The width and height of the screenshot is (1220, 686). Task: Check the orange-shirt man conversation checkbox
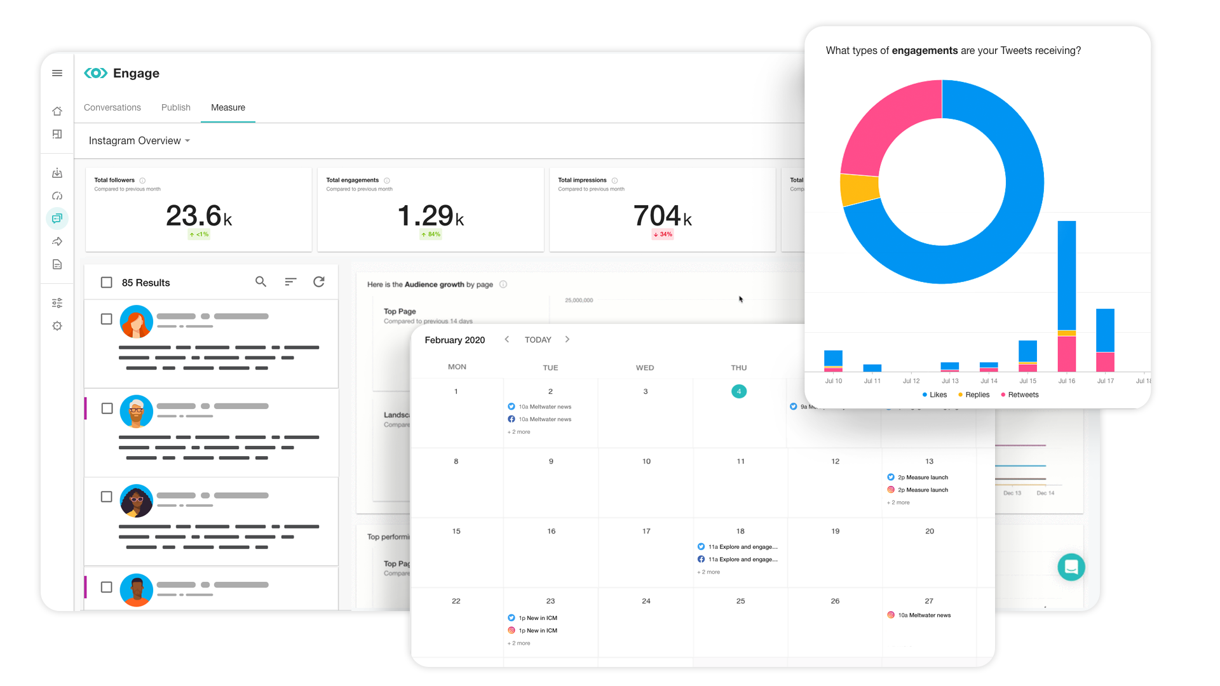click(107, 588)
